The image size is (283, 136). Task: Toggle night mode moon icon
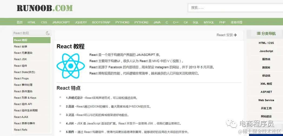[x=48, y=33]
